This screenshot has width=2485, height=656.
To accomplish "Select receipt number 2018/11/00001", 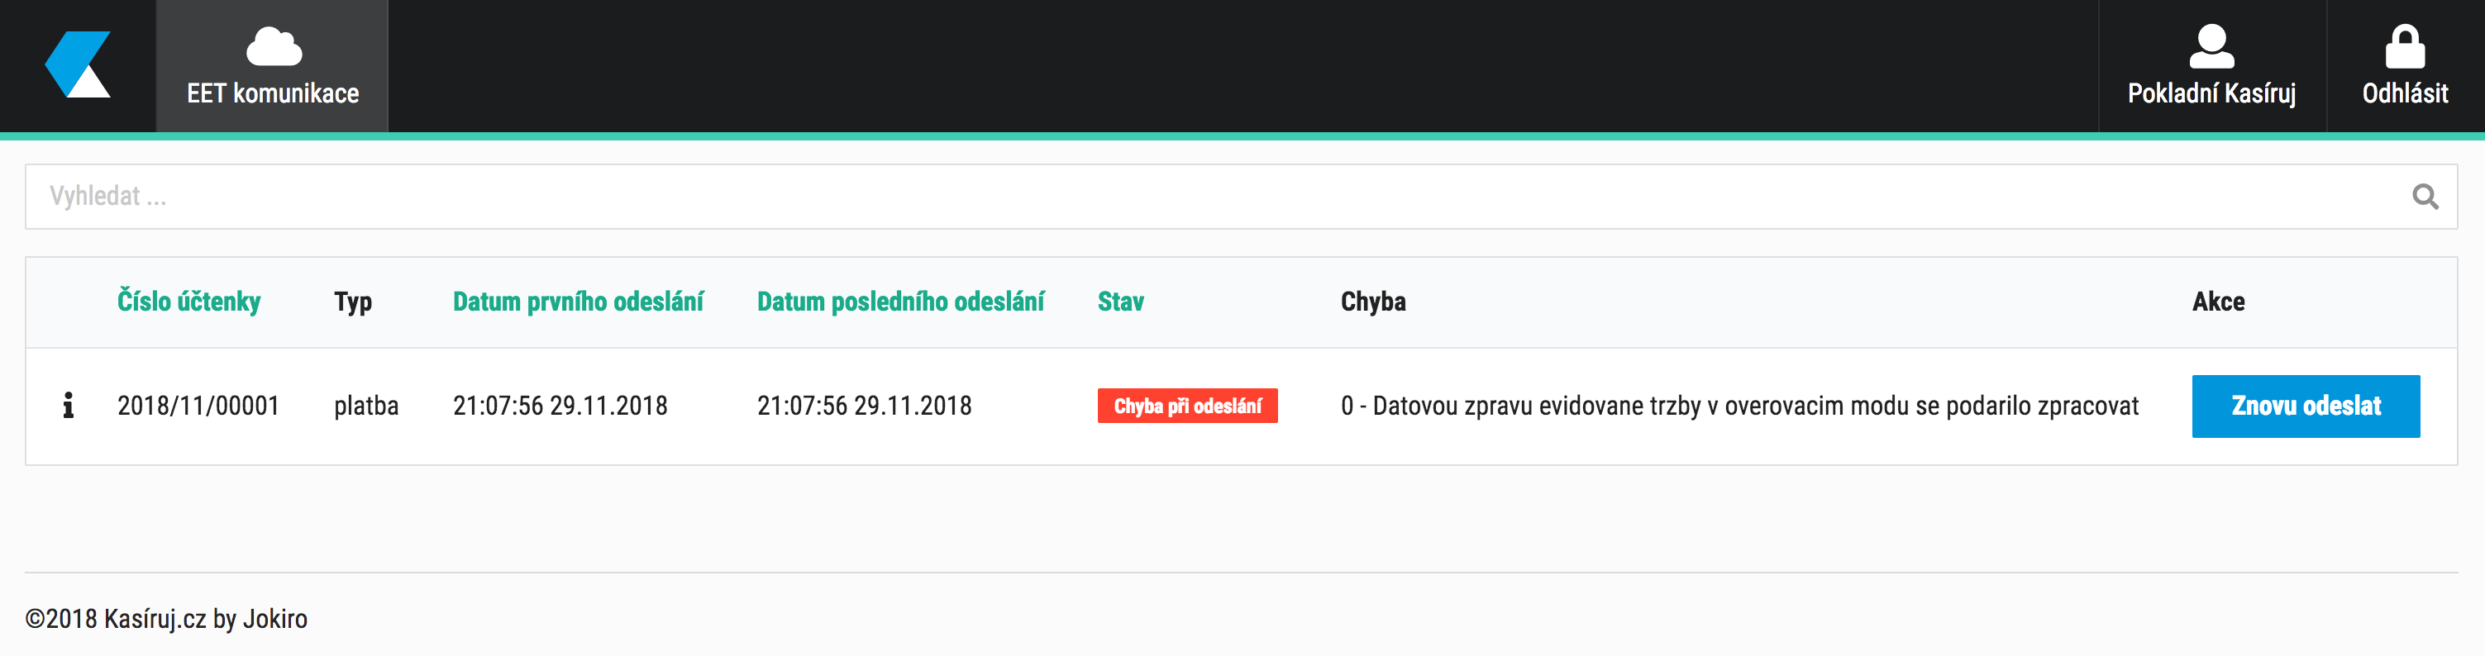I will click(x=198, y=406).
